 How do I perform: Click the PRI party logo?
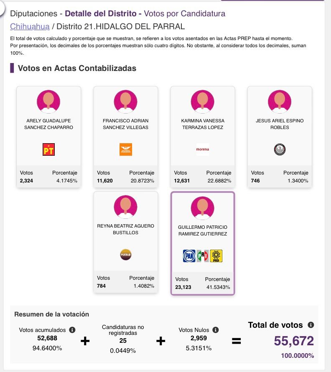203,256
